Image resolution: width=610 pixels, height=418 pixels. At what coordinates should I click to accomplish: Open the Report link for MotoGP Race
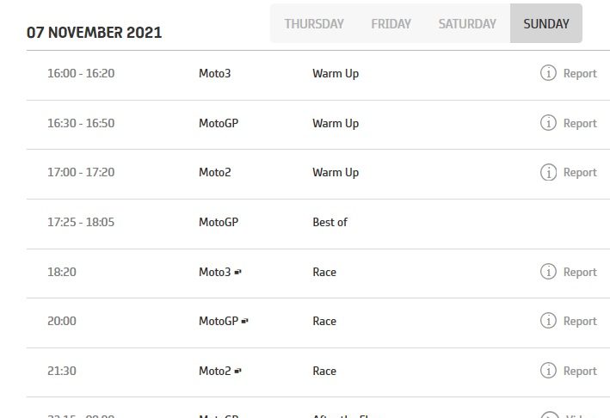[x=579, y=321]
